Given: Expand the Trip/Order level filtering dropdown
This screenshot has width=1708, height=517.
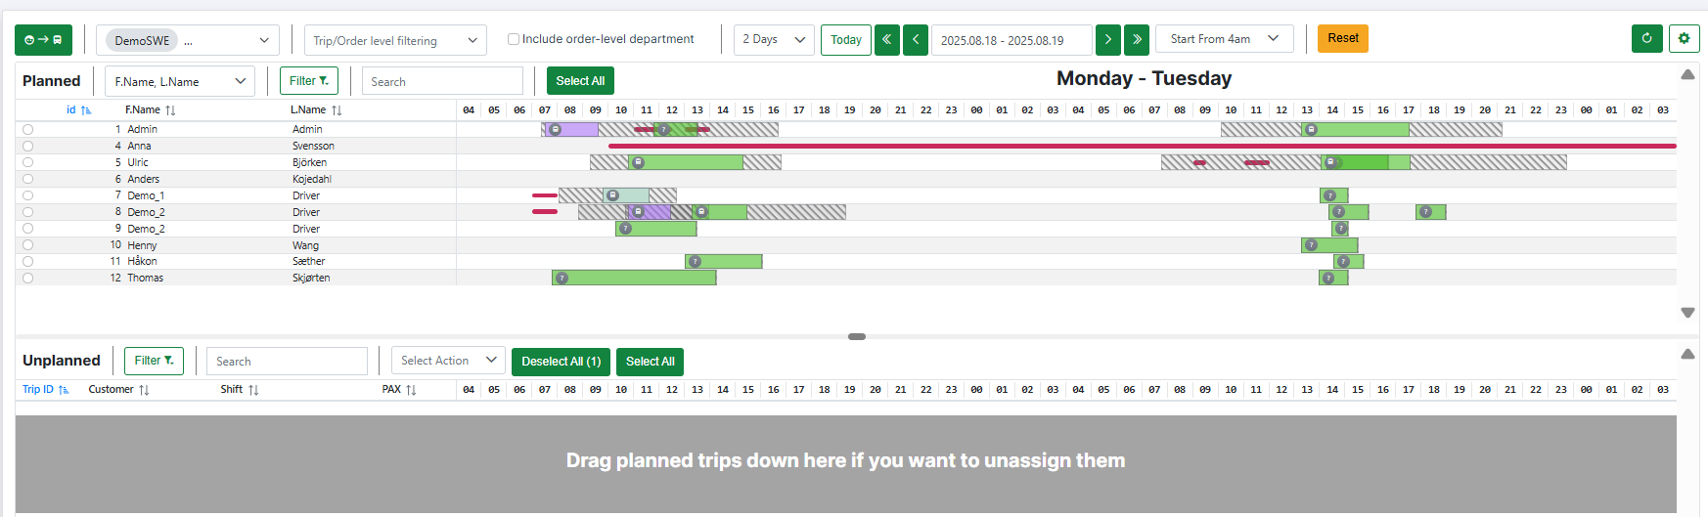Looking at the screenshot, I should (x=394, y=41).
